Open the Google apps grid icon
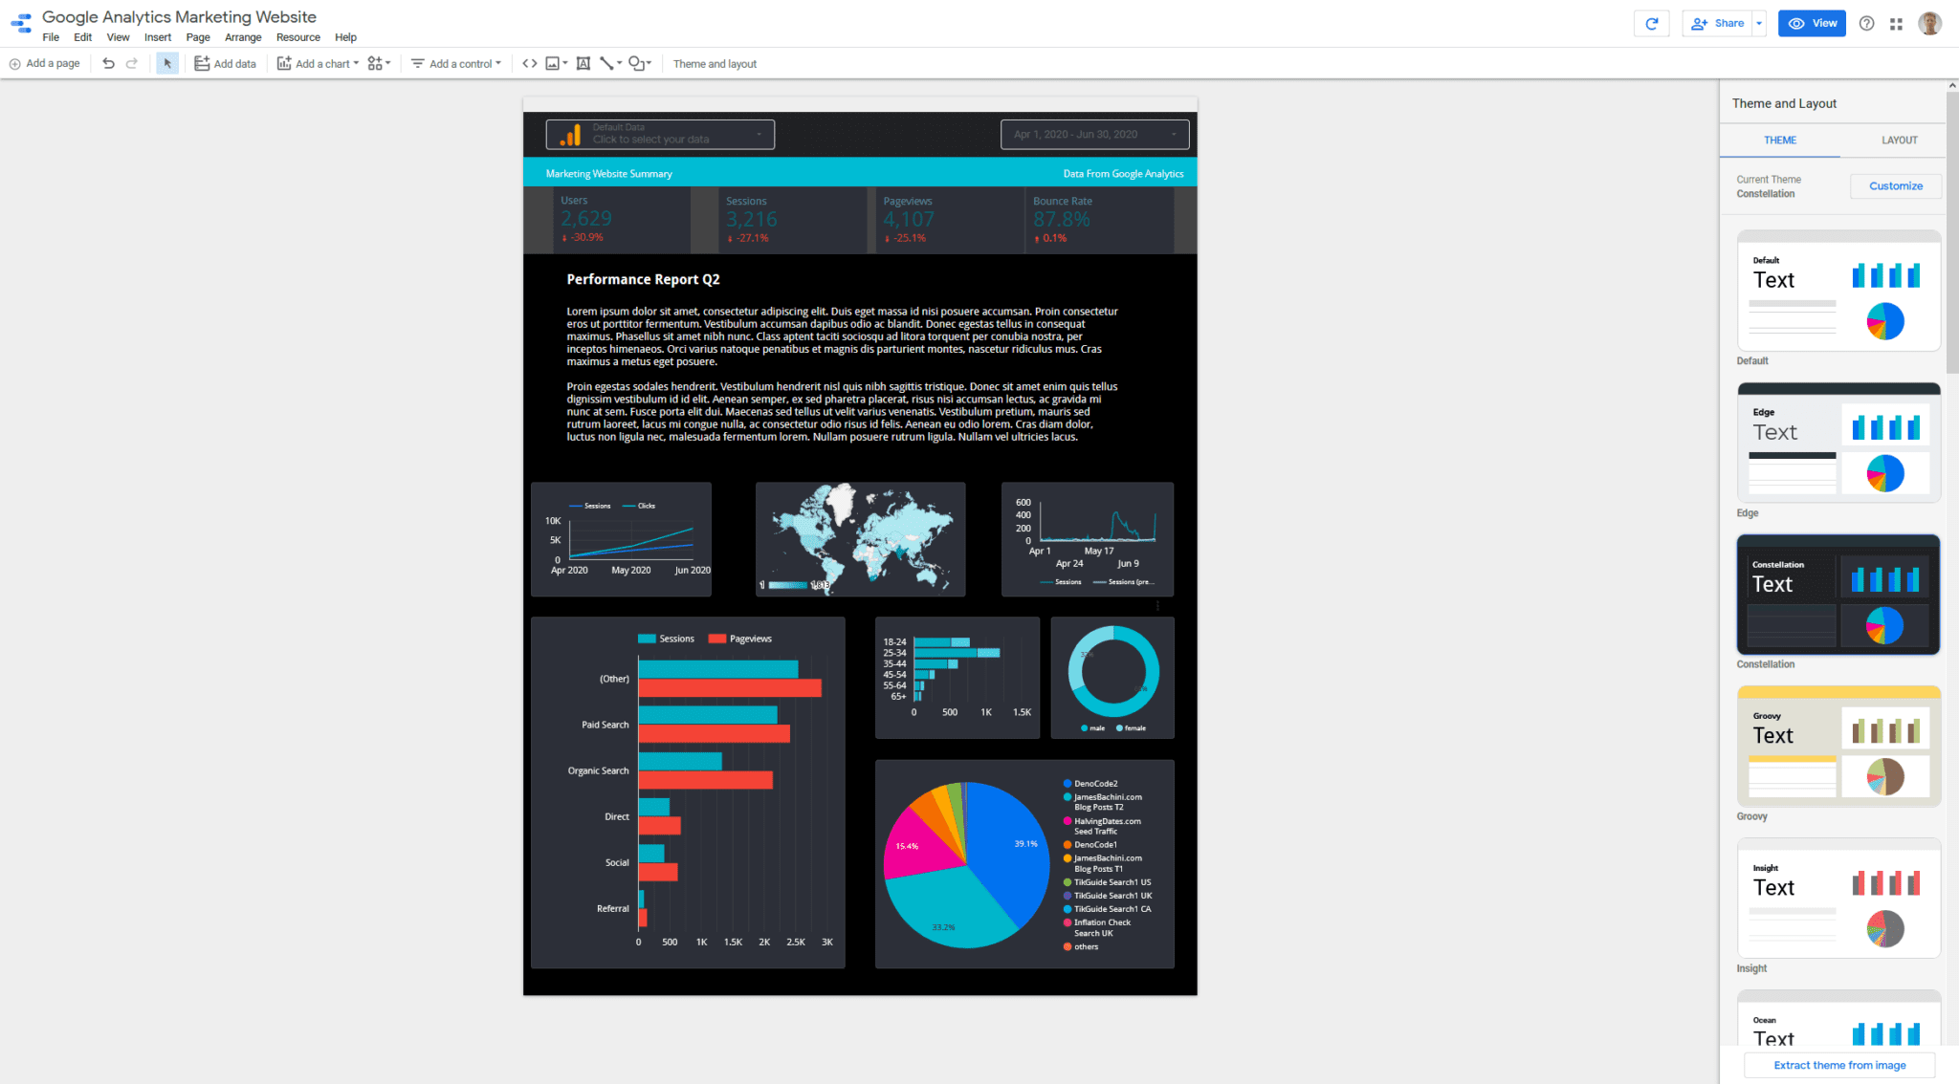1959x1084 pixels. click(x=1896, y=23)
